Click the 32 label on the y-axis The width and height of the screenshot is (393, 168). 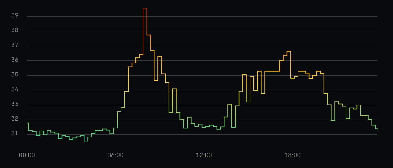point(15,119)
